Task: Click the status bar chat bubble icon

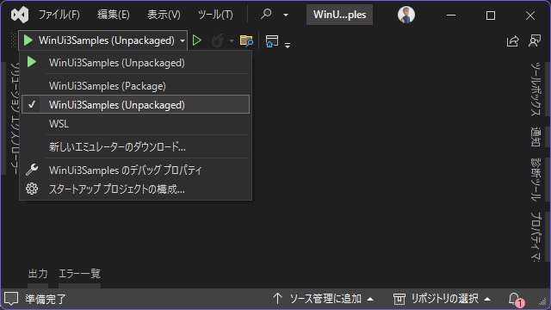Action: point(11,299)
